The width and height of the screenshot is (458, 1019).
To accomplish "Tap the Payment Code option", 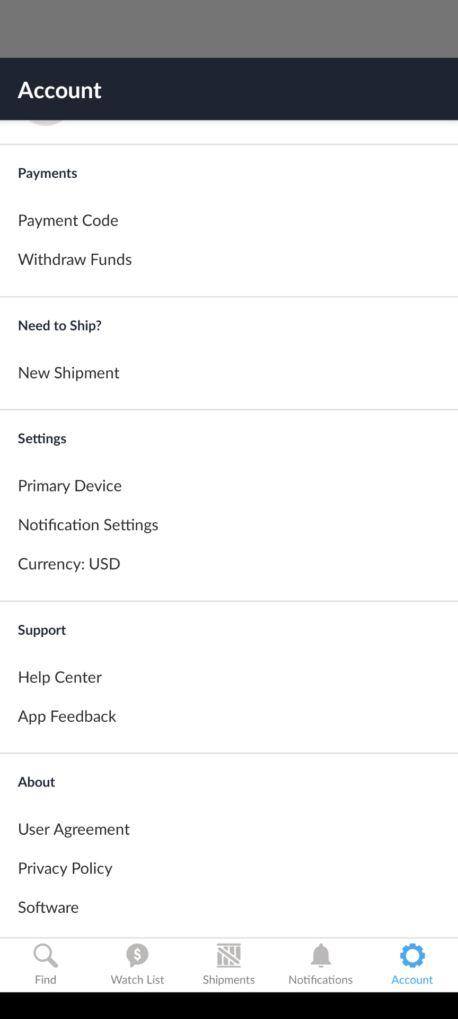I will (68, 220).
